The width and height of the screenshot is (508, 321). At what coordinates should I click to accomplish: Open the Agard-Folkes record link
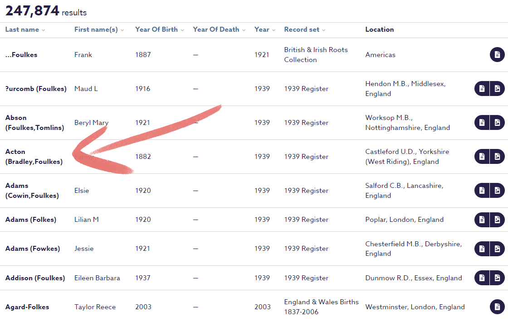tap(27, 307)
